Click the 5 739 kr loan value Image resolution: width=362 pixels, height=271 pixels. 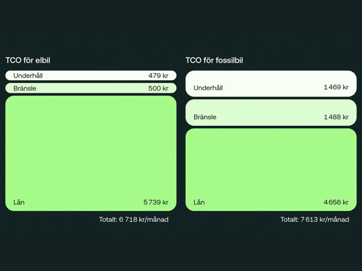click(156, 202)
